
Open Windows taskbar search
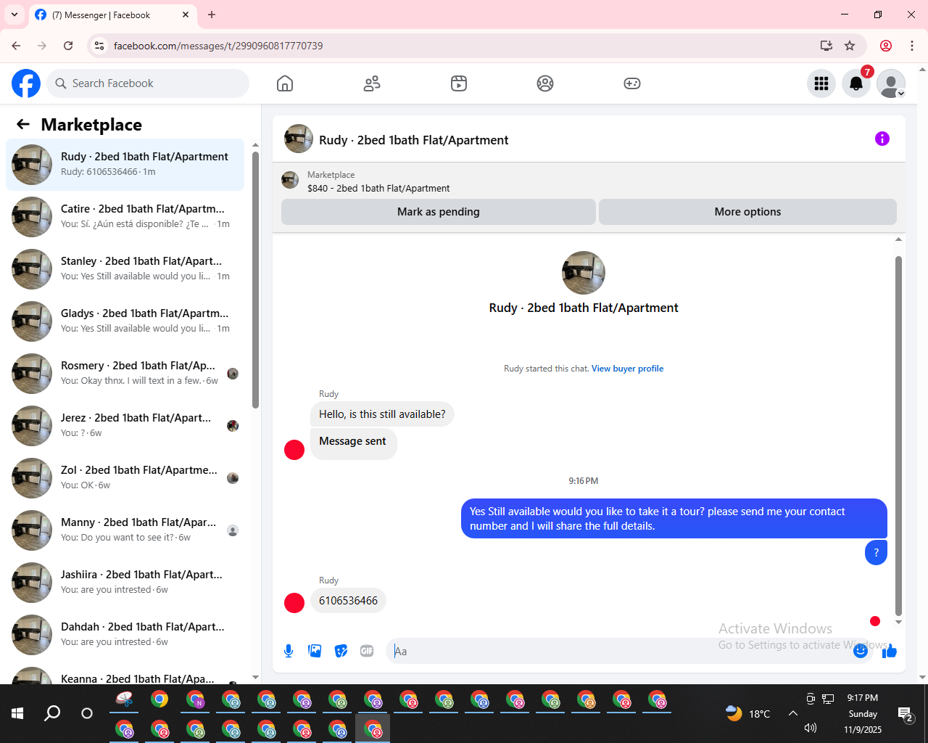[x=52, y=713]
